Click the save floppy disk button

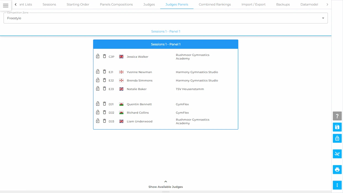pyautogui.click(x=337, y=127)
